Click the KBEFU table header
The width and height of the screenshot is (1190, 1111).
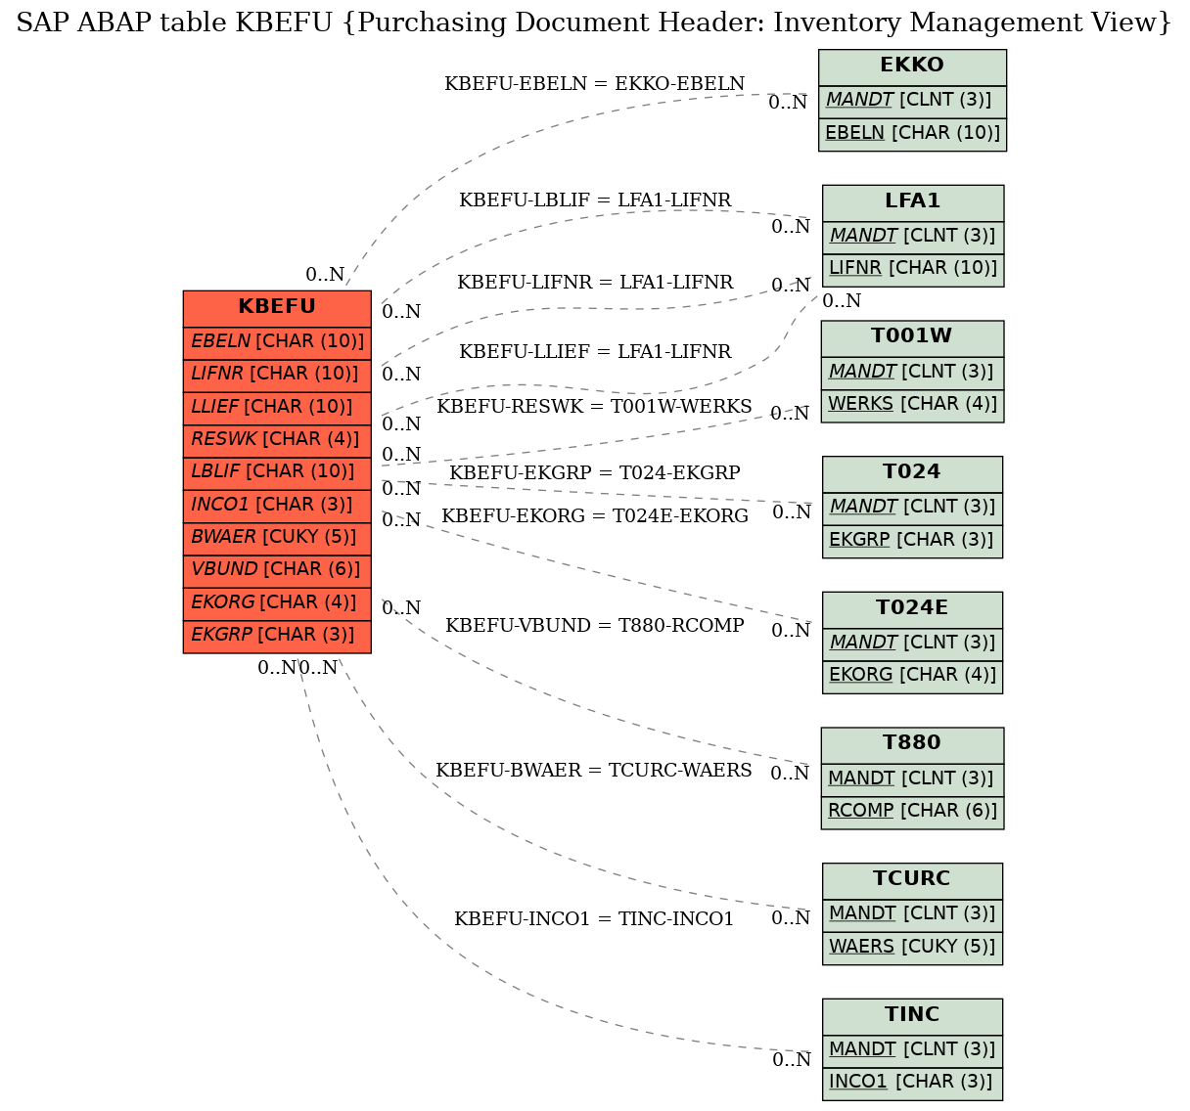277,307
